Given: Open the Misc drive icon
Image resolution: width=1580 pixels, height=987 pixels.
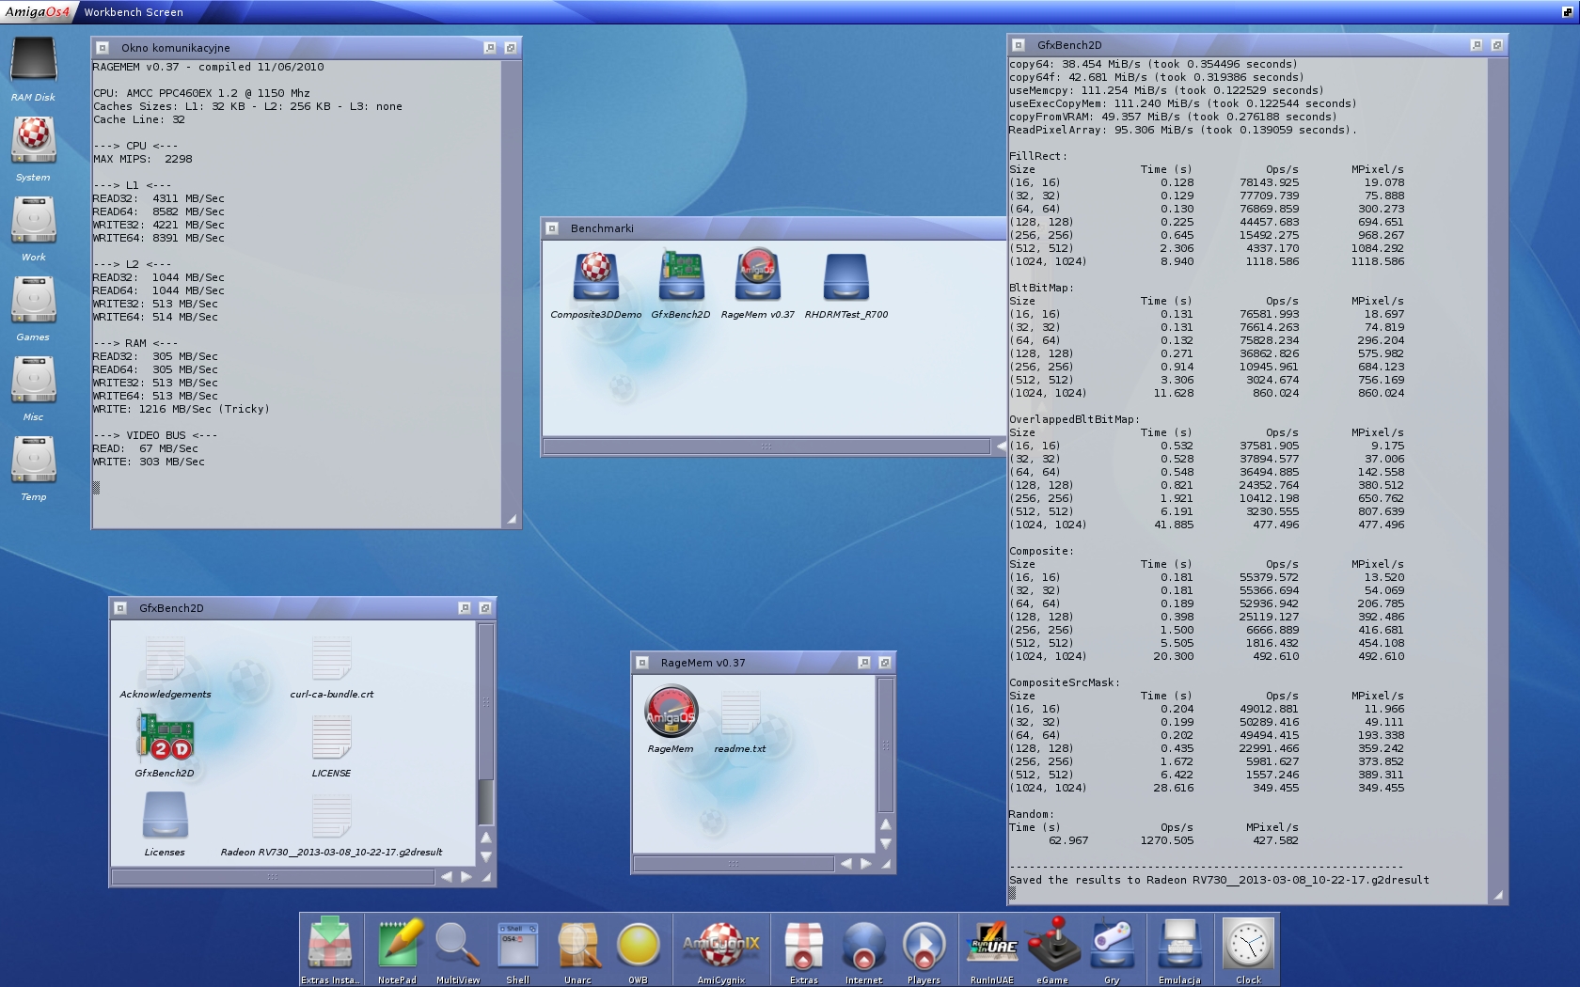Looking at the screenshot, I should (x=34, y=380).
